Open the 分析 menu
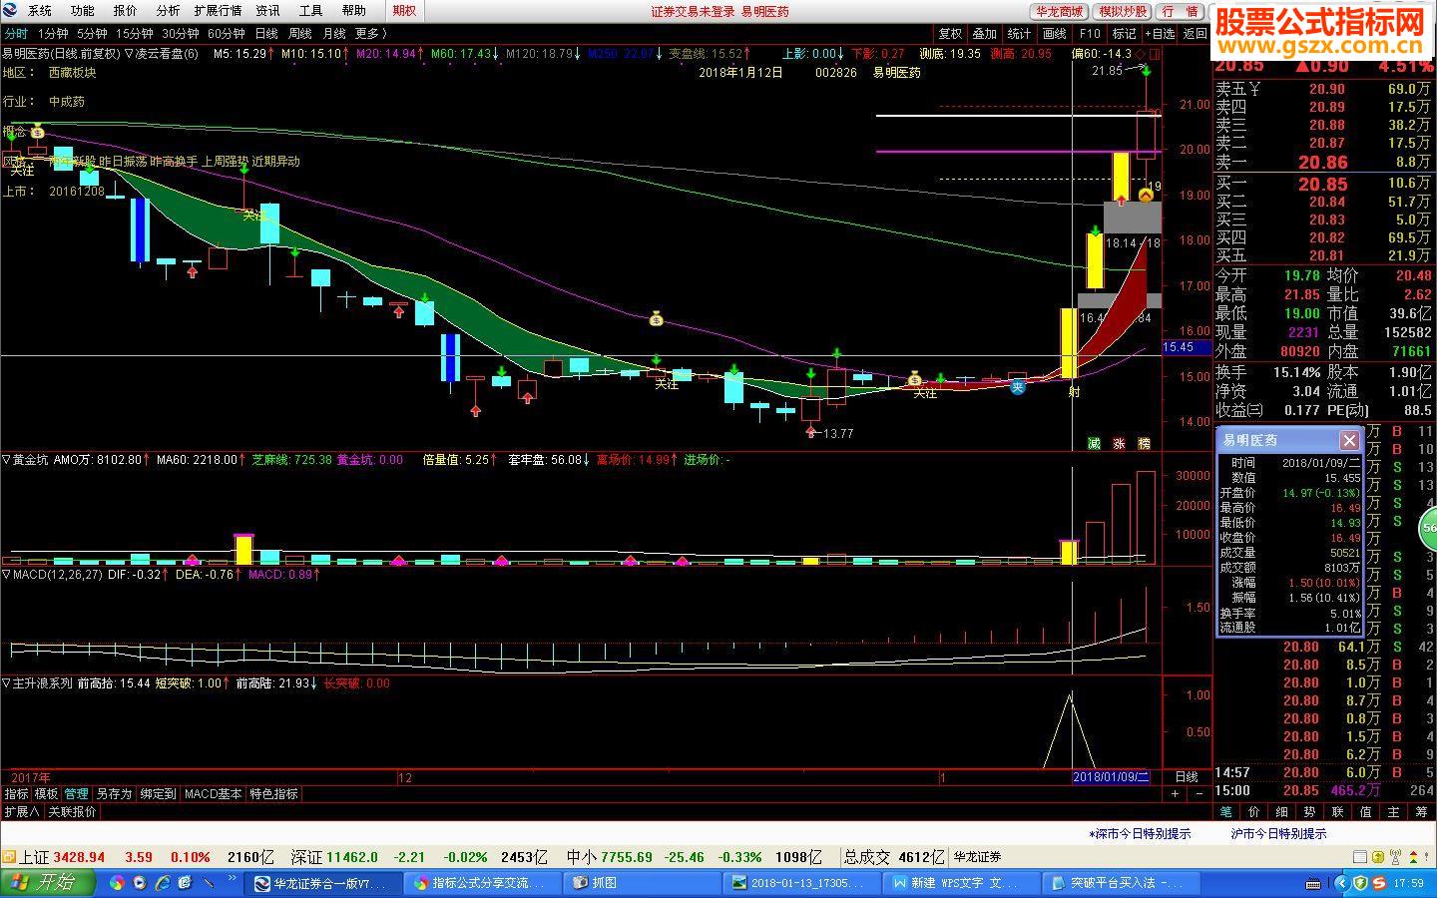This screenshot has height=898, width=1437. coord(168,11)
